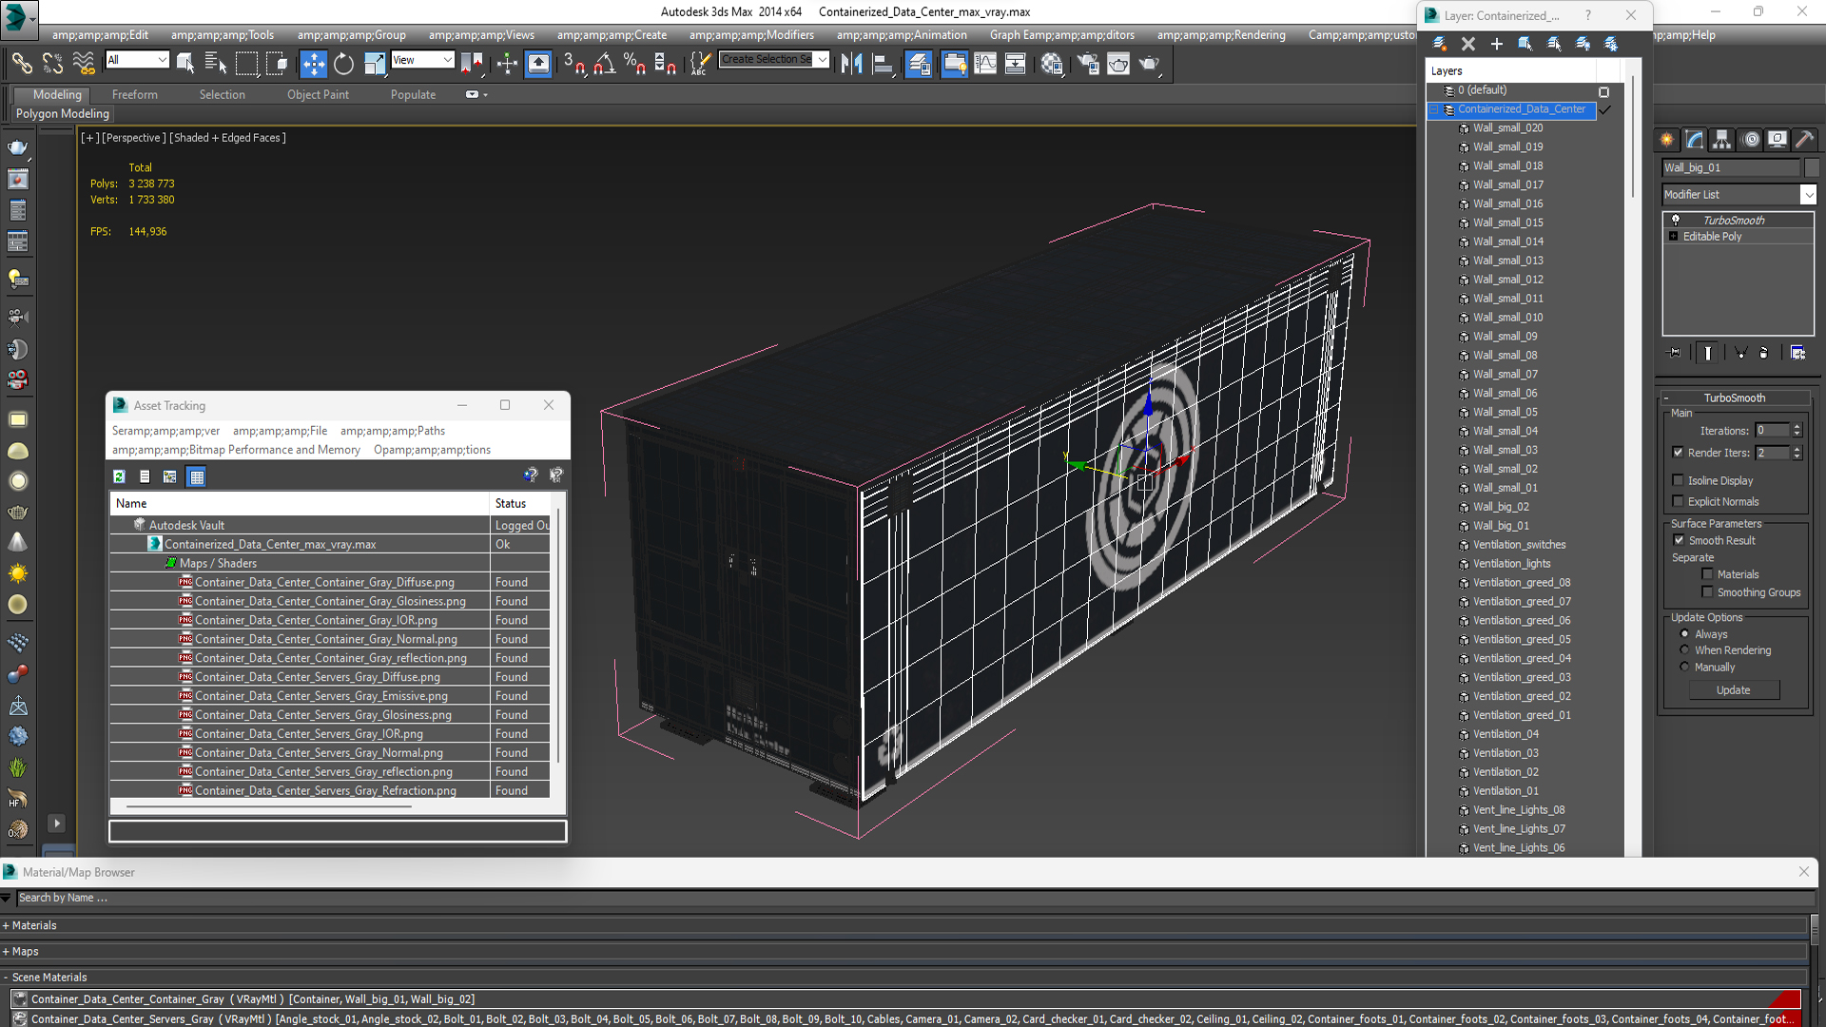Disable the Render Iters checkbox
The height and width of the screenshot is (1027, 1826).
pos(1679,453)
